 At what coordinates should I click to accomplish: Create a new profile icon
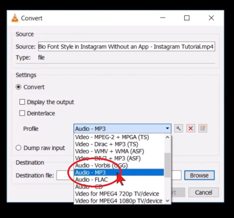tap(203, 128)
